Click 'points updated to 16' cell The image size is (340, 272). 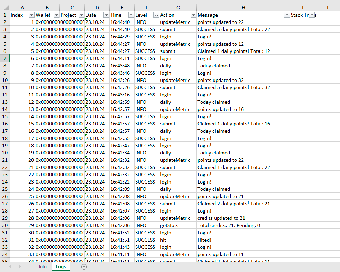[x=243, y=109]
